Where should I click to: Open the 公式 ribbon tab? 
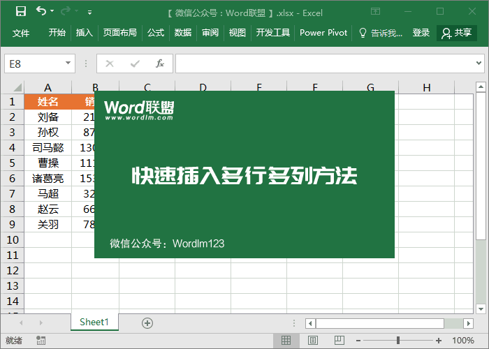pos(155,33)
